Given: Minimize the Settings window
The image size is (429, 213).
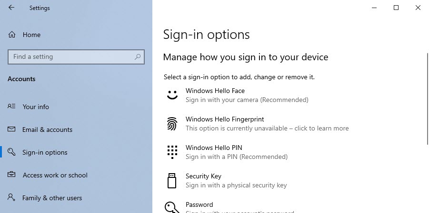Looking at the screenshot, I should pos(374,8).
